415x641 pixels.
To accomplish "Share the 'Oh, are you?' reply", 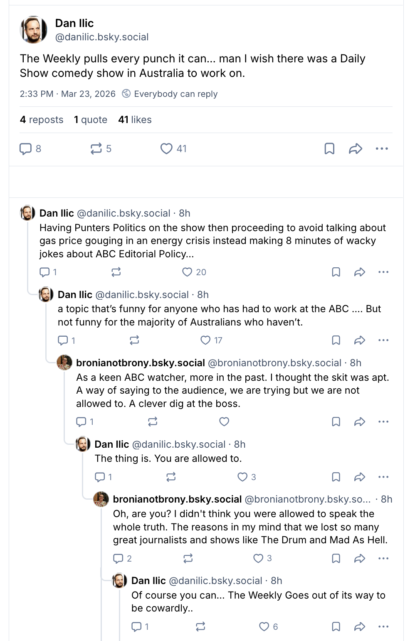I will pyautogui.click(x=360, y=558).
